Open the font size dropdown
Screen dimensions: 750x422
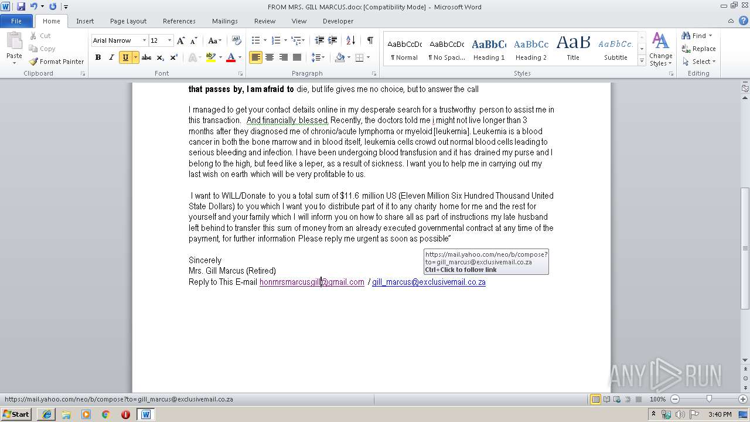coord(170,40)
